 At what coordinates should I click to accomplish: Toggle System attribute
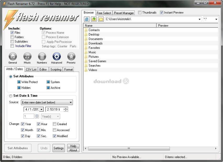(48, 82)
